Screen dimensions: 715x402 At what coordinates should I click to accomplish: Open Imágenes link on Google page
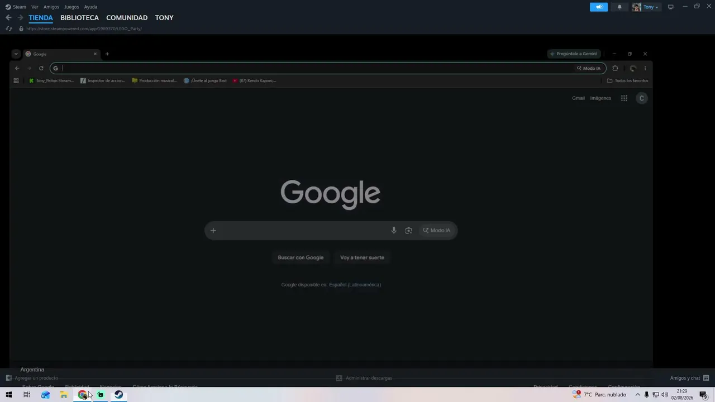click(x=600, y=98)
